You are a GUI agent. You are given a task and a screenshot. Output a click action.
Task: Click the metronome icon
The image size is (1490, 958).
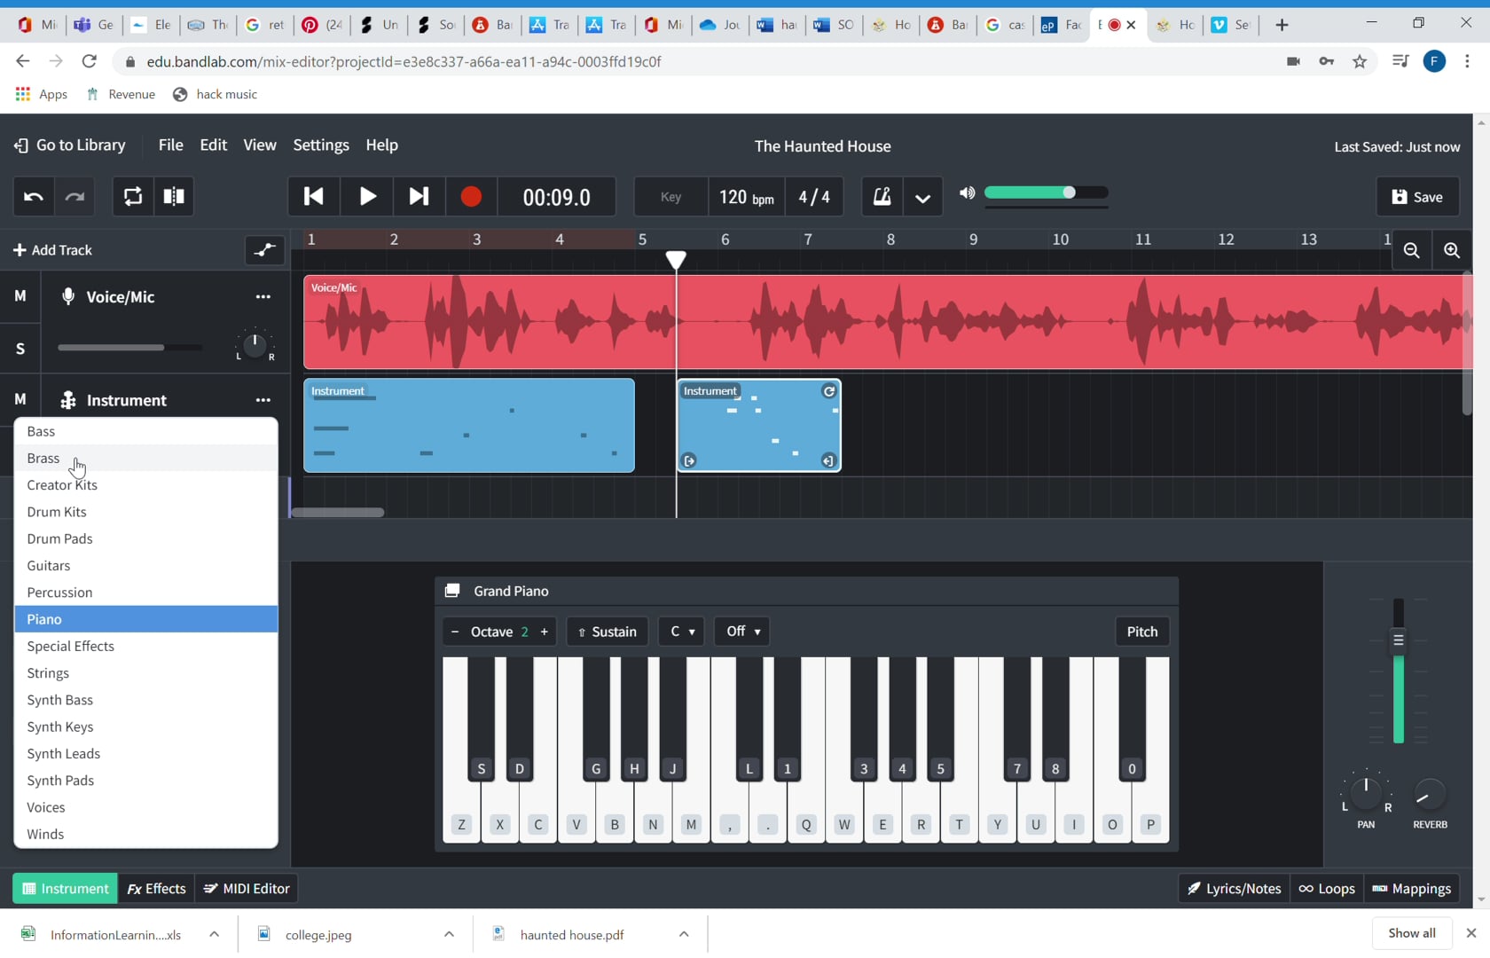[x=882, y=197]
